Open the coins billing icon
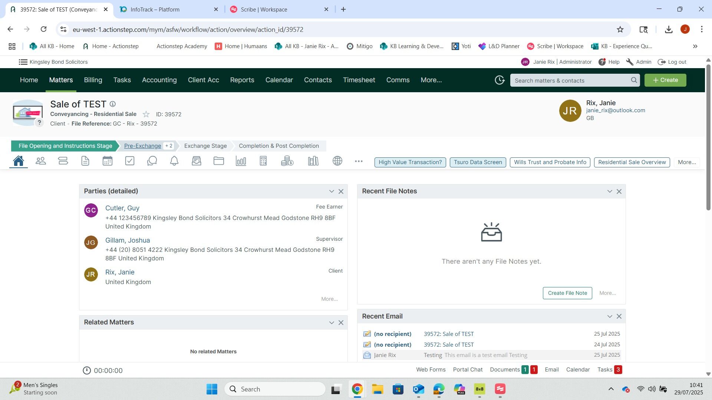 click(287, 161)
